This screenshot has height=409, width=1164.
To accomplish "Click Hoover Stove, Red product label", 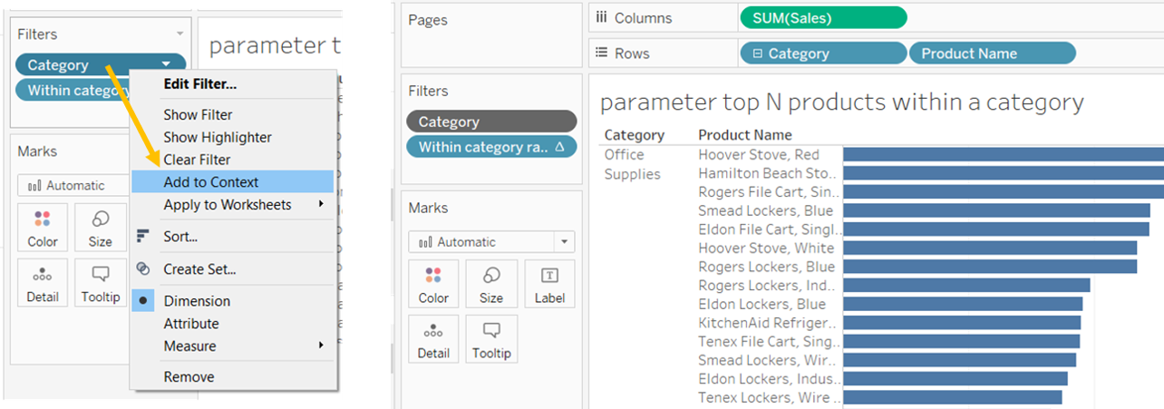I will [x=759, y=155].
